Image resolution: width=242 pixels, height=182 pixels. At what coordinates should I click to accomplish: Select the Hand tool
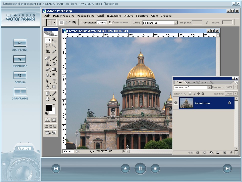click(48, 99)
